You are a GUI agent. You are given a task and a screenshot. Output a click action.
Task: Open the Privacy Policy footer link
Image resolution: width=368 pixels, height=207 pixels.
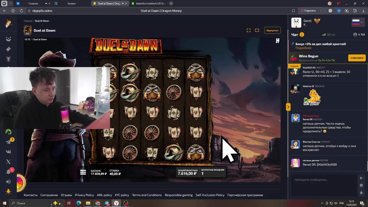[x=84, y=195]
